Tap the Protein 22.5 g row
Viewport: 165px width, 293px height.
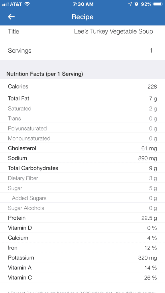point(82,218)
